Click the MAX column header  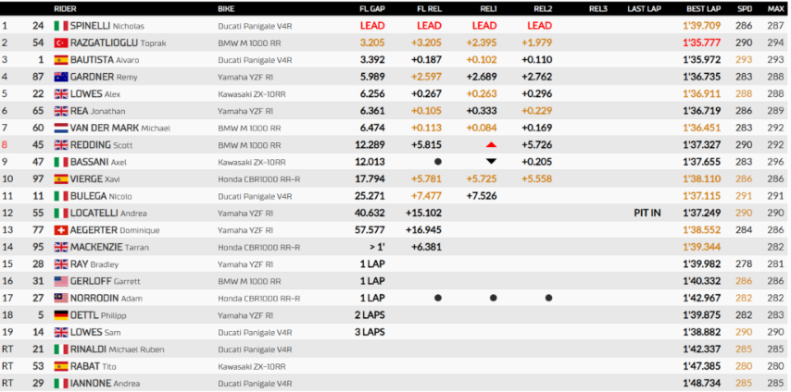click(x=775, y=8)
